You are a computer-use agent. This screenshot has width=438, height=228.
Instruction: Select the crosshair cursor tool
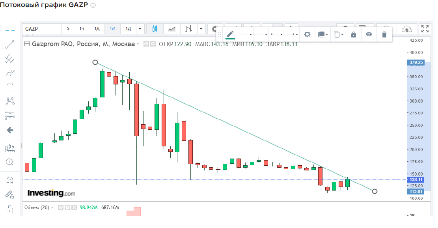point(10,30)
